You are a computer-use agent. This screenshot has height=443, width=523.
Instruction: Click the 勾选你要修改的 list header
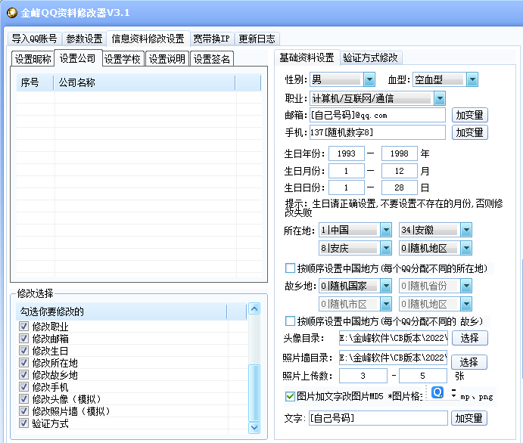[122, 311]
